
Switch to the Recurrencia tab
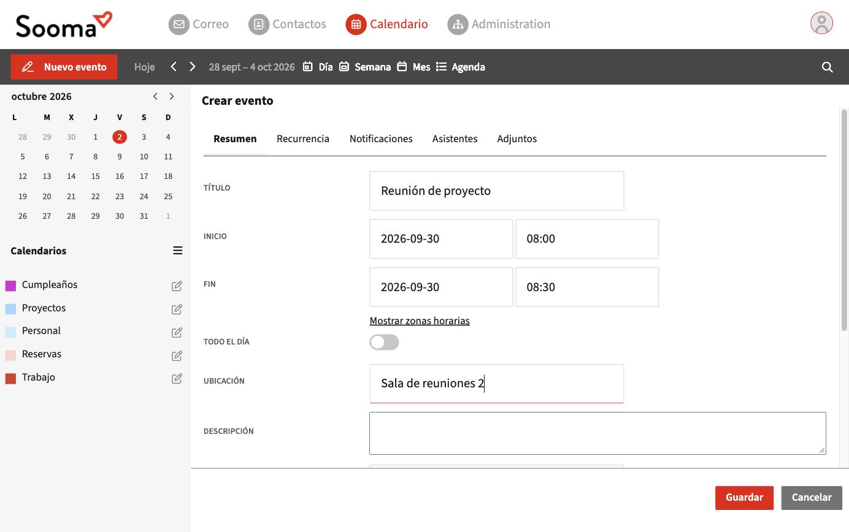click(x=303, y=139)
